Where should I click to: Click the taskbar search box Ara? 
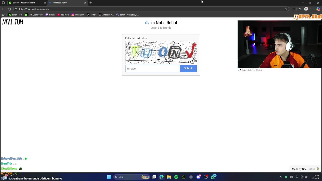coord(132,177)
